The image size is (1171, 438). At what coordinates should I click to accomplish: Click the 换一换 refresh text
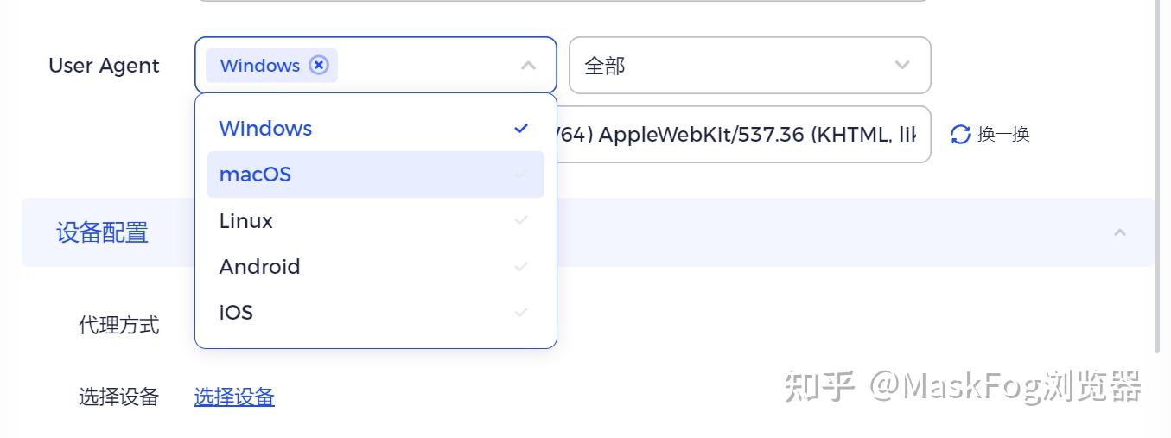1003,135
